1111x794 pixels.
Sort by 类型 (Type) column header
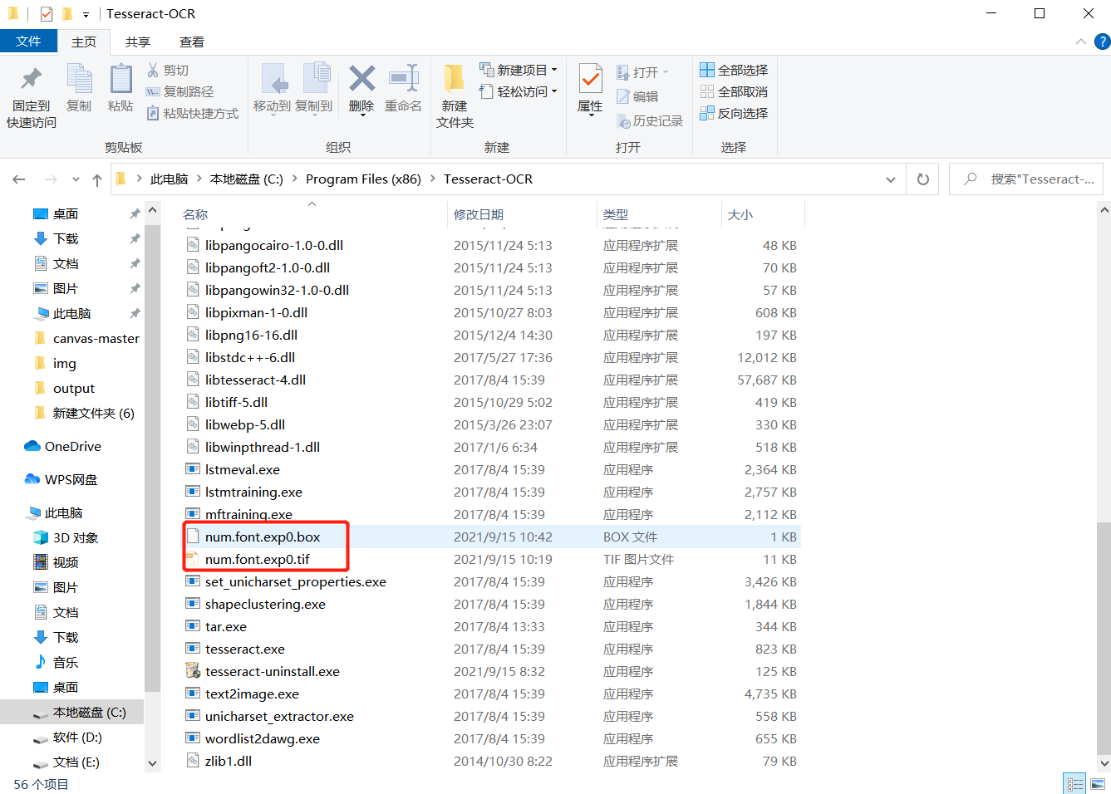616,214
